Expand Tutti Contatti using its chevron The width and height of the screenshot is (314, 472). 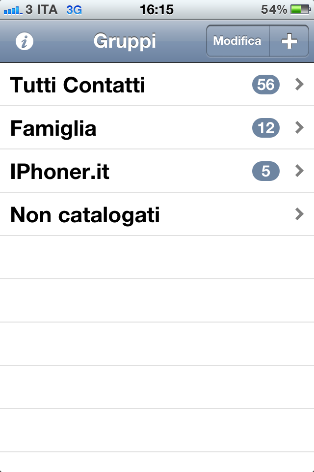pyautogui.click(x=299, y=84)
